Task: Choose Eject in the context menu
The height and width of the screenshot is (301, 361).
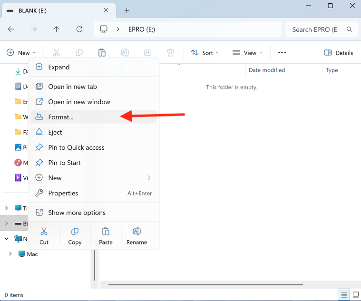Action: [x=55, y=132]
